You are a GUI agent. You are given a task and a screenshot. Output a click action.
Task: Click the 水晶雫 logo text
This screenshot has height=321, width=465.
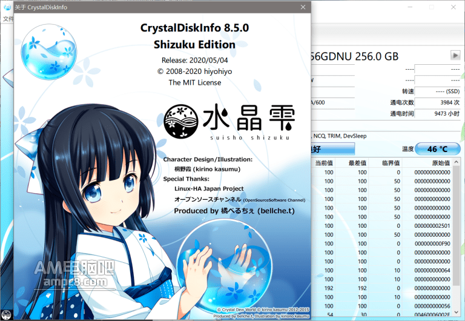[248, 117]
